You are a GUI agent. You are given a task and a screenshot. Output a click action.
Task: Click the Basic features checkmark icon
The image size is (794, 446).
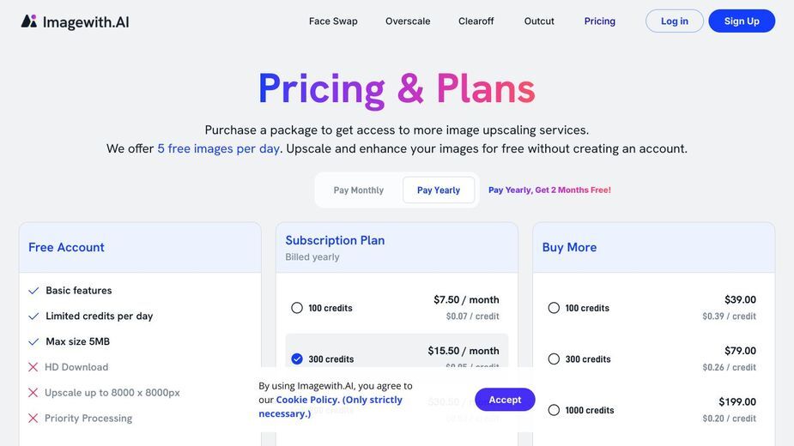coord(33,291)
